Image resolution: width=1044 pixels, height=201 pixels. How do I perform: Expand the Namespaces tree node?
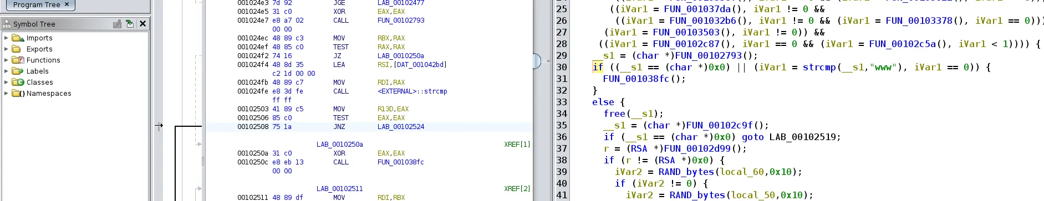click(x=6, y=93)
